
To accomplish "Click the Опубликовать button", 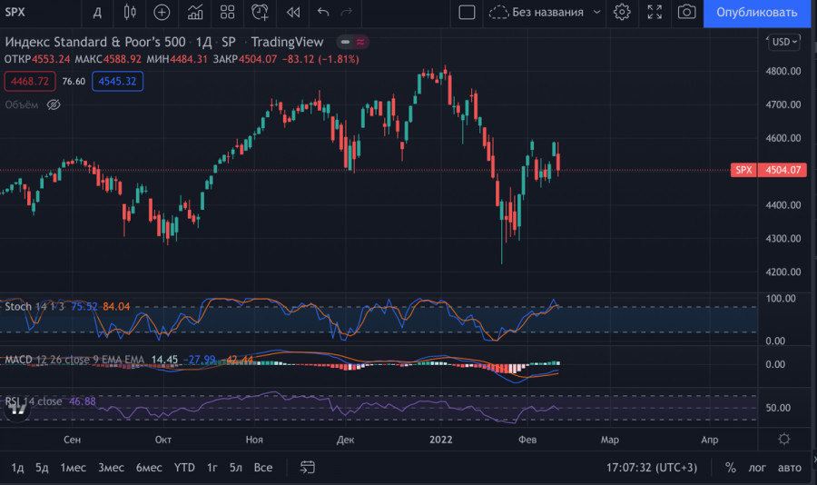I will (756, 13).
